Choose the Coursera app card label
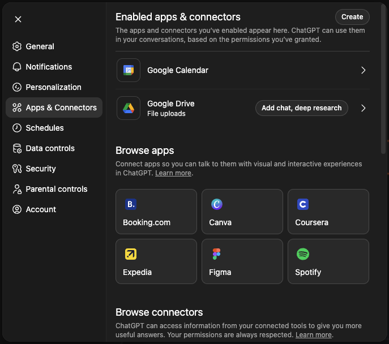Image resolution: width=389 pixels, height=344 pixels. click(x=311, y=222)
